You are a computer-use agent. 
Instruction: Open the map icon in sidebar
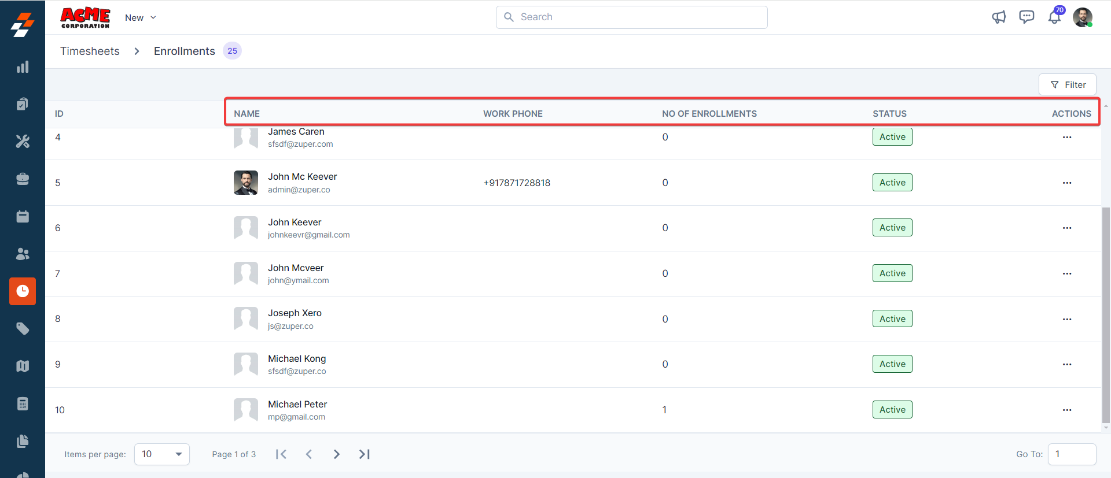(x=23, y=366)
